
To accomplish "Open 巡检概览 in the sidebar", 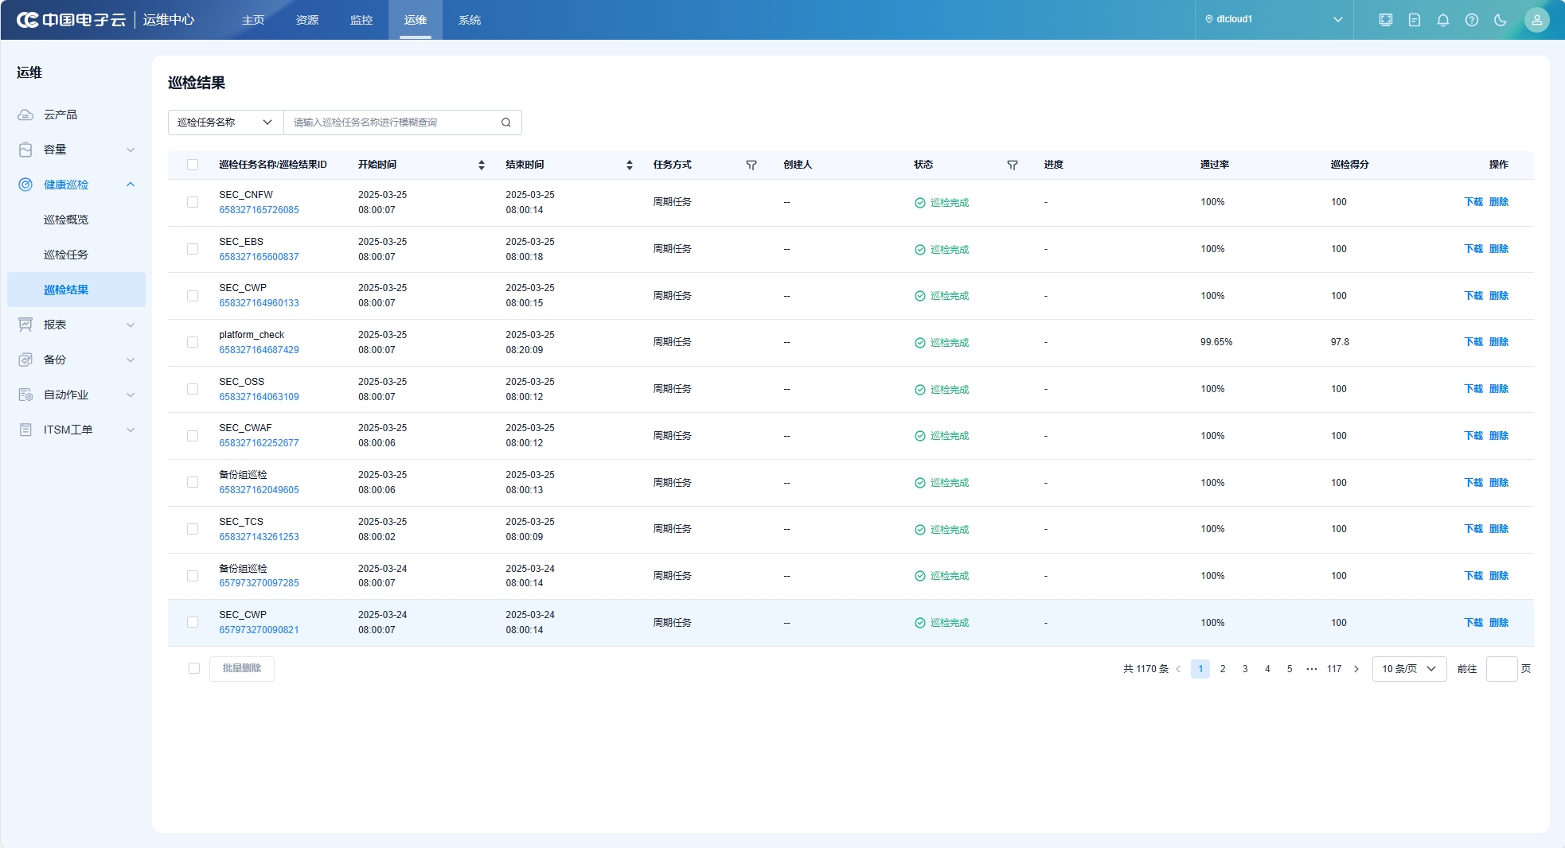I will coord(66,220).
